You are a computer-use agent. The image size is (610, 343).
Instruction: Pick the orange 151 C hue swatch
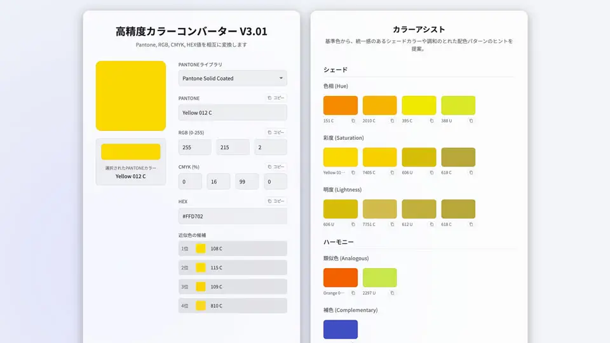click(341, 105)
